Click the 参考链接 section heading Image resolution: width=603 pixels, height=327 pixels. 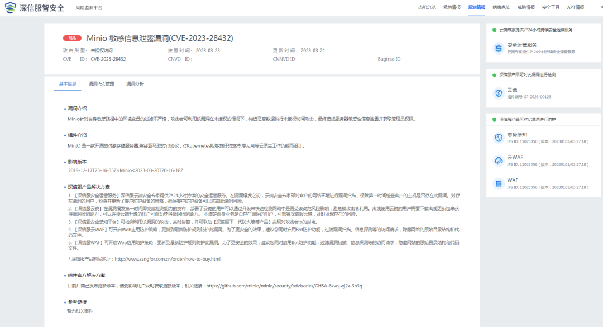[77, 302]
